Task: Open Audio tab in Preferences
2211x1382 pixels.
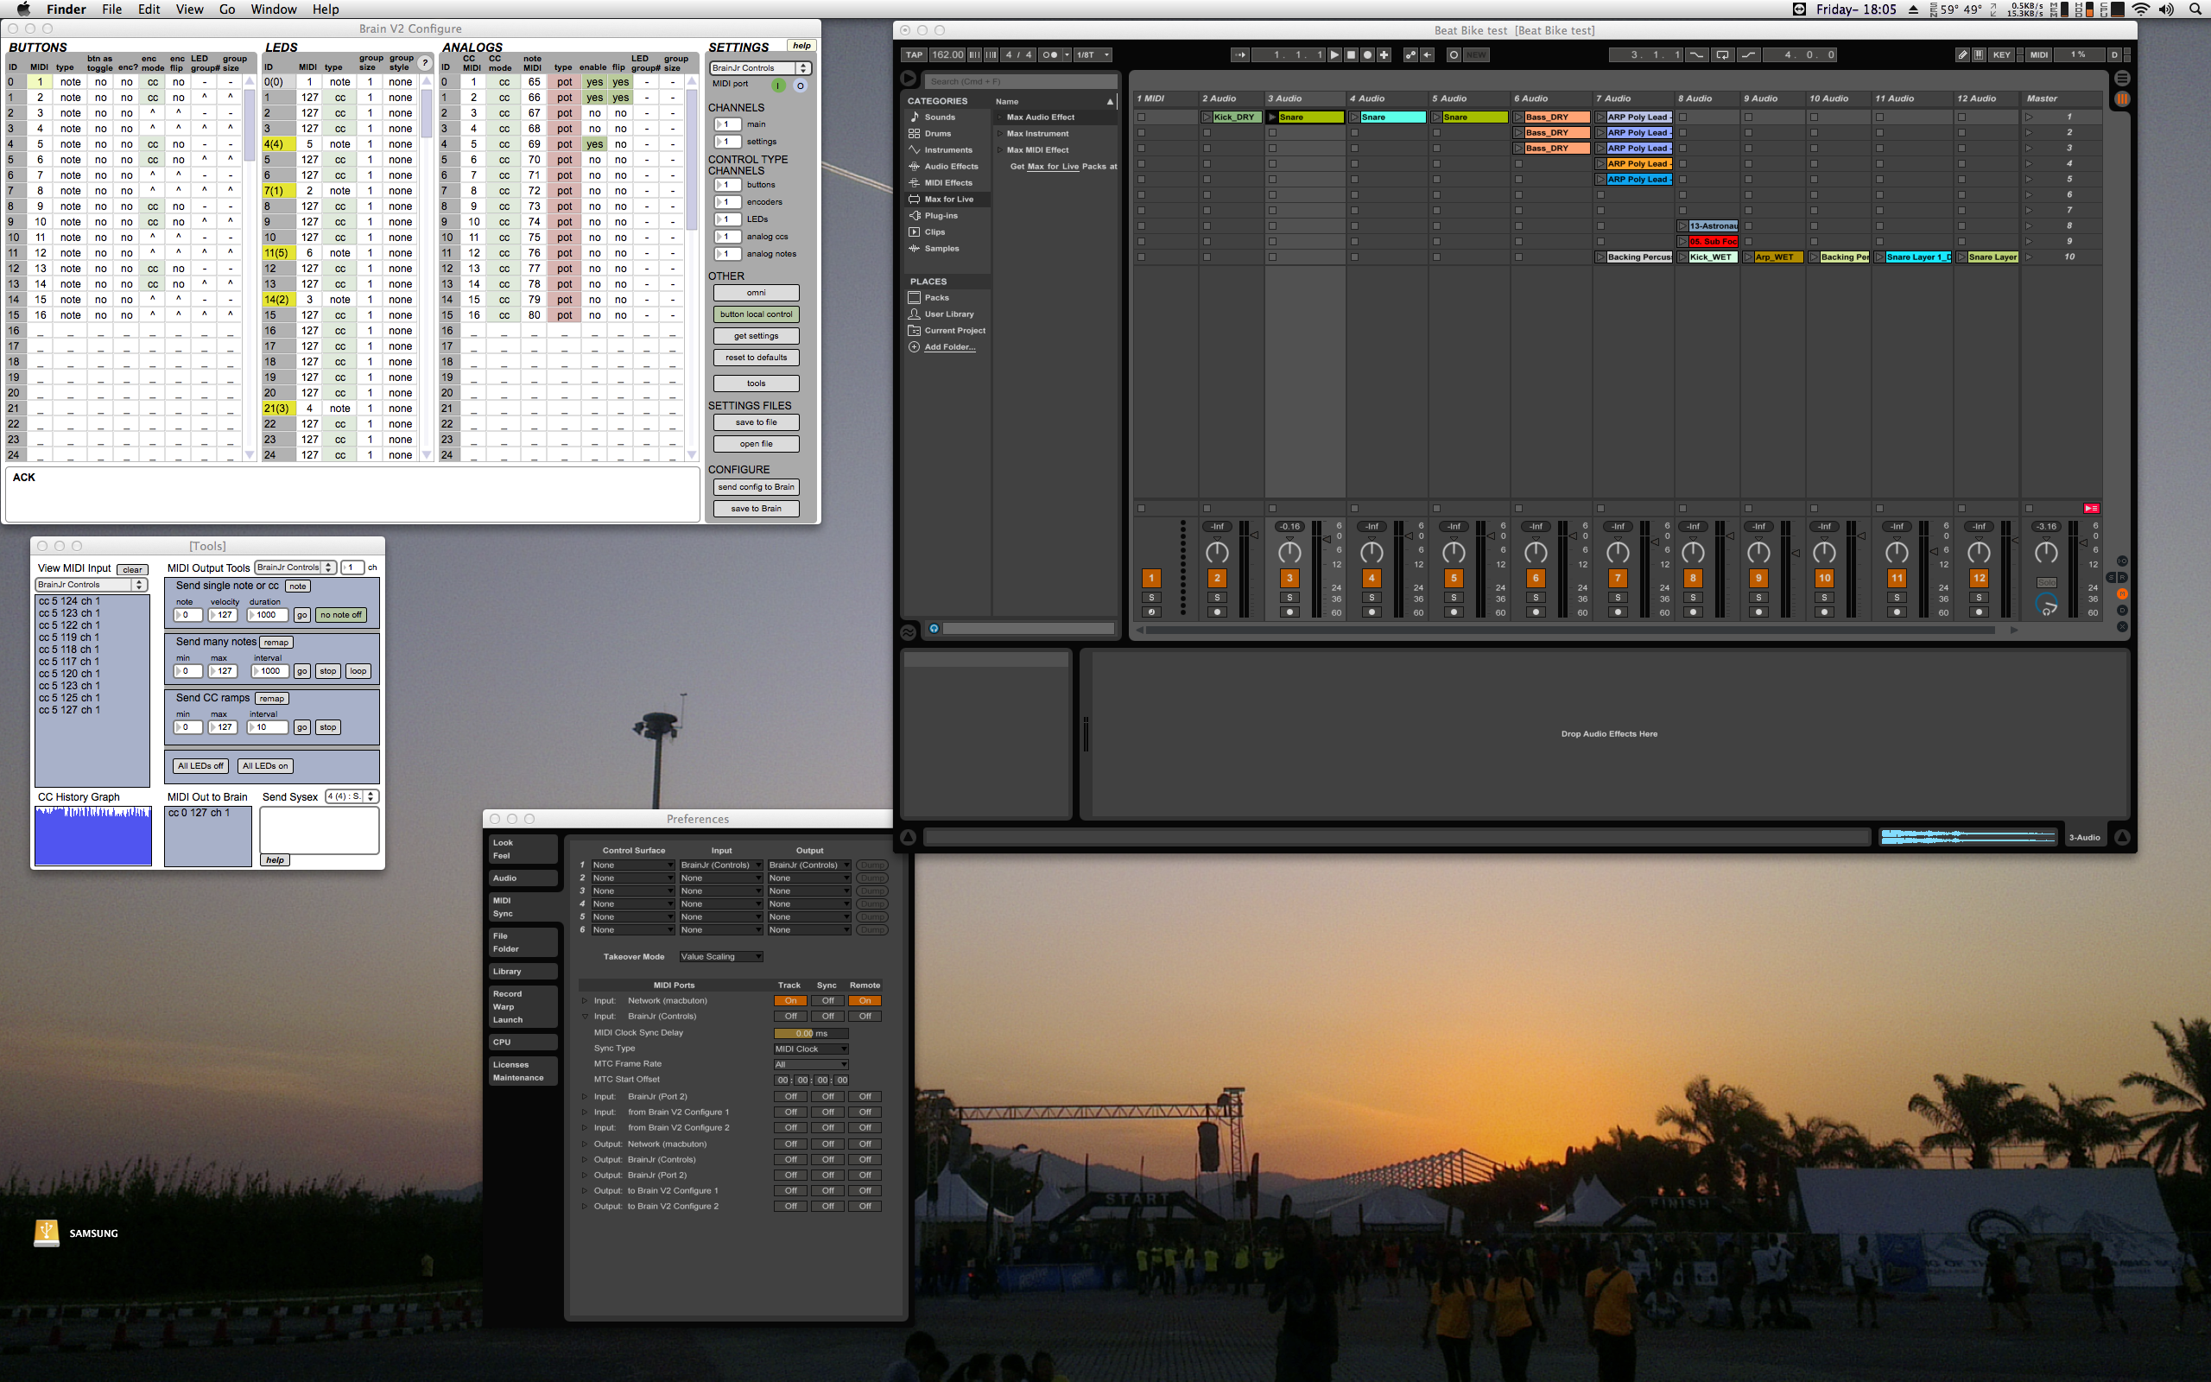Action: (522, 878)
